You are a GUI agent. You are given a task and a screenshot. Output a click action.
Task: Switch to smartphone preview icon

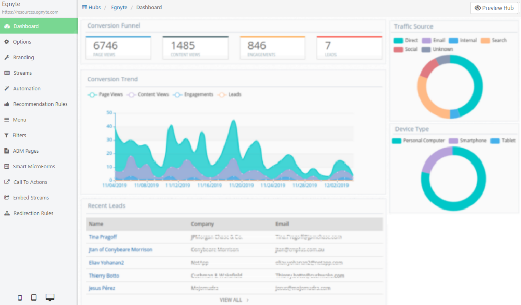pyautogui.click(x=20, y=297)
